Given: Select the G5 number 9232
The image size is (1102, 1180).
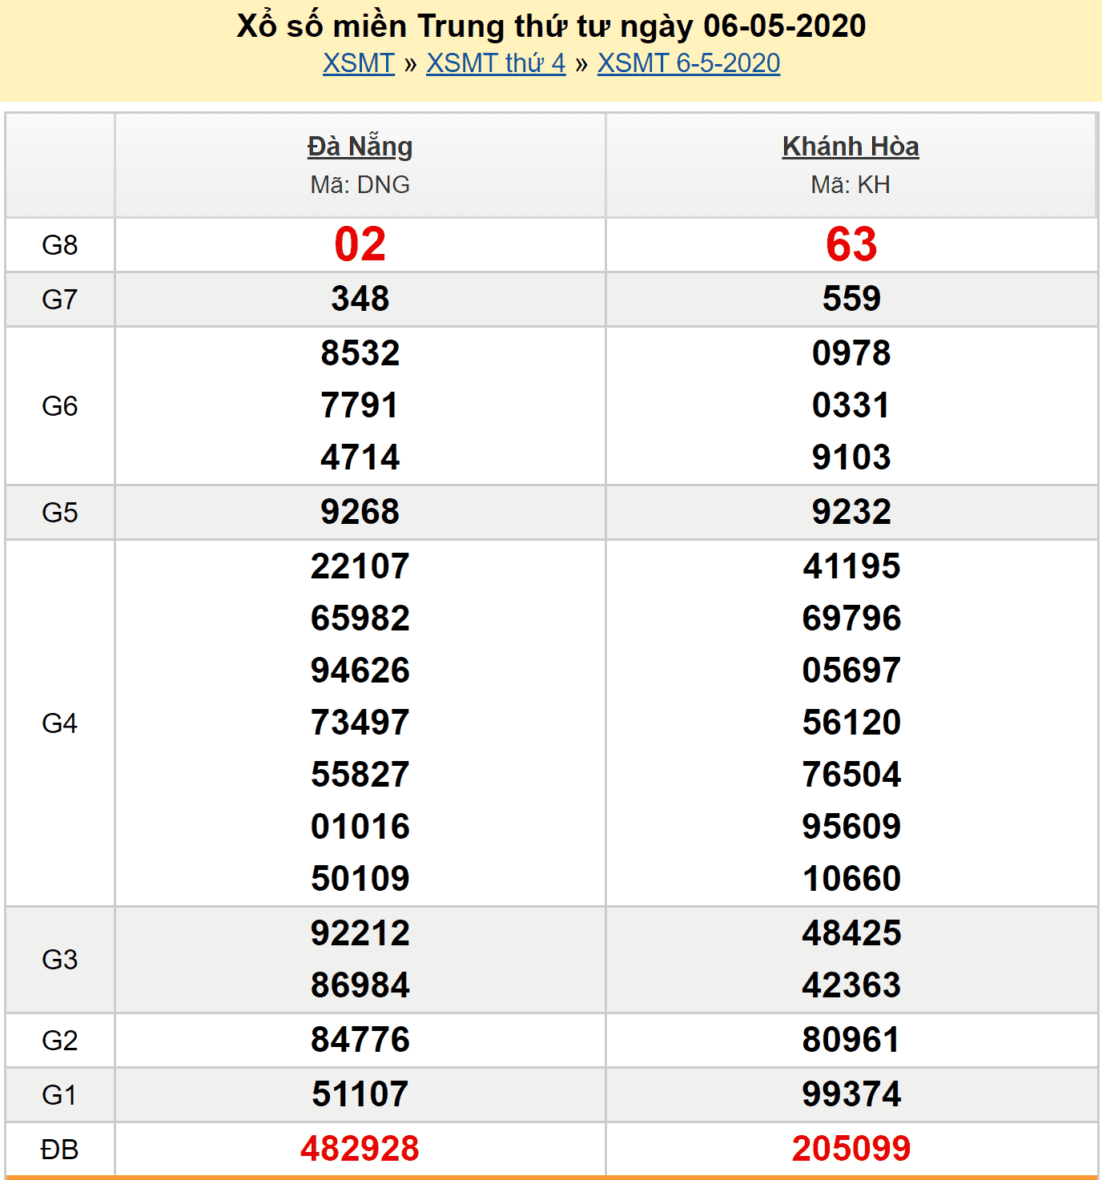Looking at the screenshot, I should [x=851, y=512].
